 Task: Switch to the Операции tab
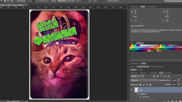click(153, 73)
